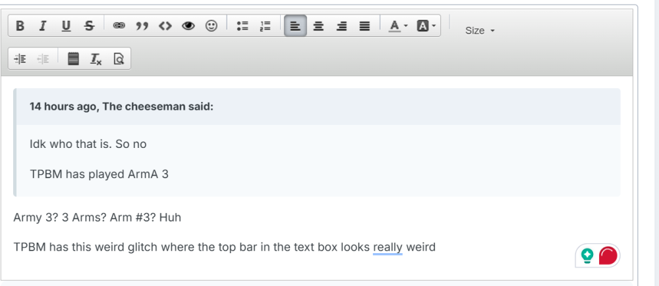
Task: Justify the text
Action: (x=365, y=26)
